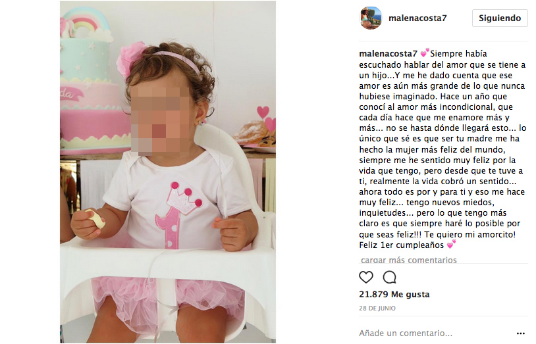Click the 'Feliz 1er cumpleaños' caption line
The image size is (536, 344).
click(401, 245)
